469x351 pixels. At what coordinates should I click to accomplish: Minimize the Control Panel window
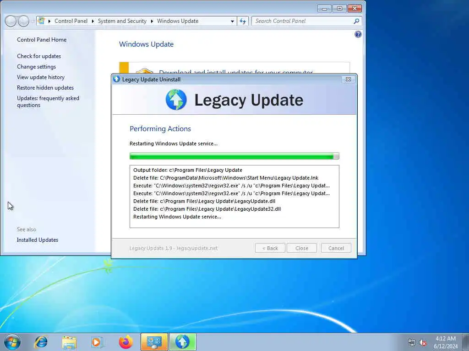(x=324, y=8)
